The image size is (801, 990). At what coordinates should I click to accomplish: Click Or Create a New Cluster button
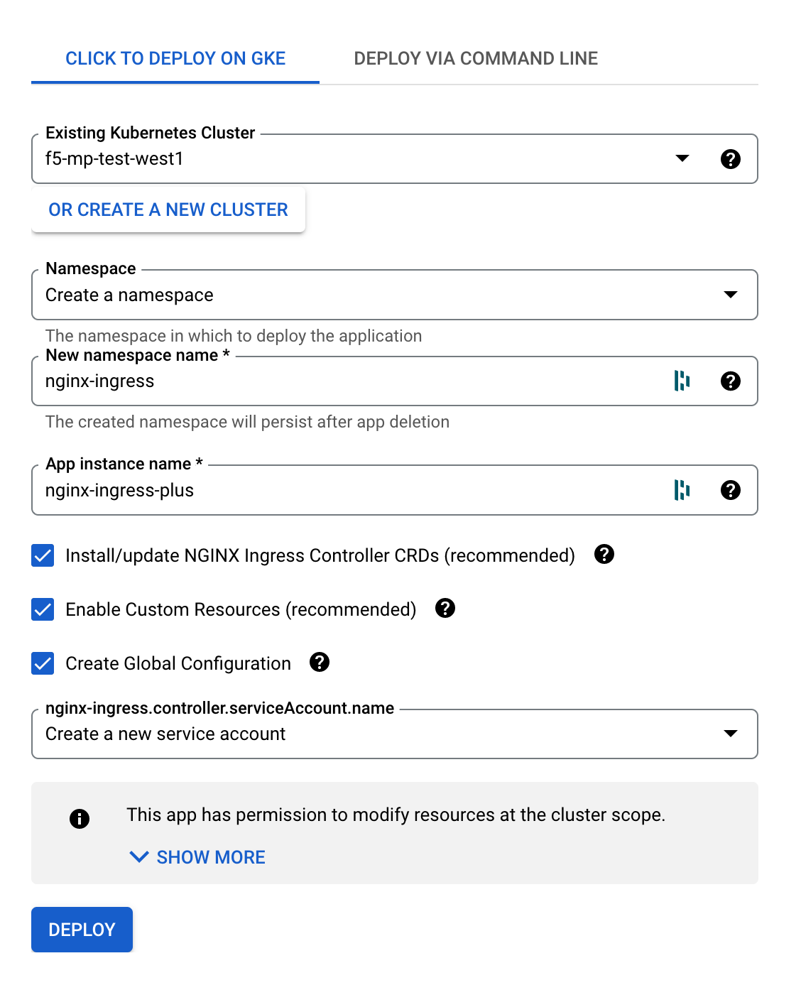168,210
